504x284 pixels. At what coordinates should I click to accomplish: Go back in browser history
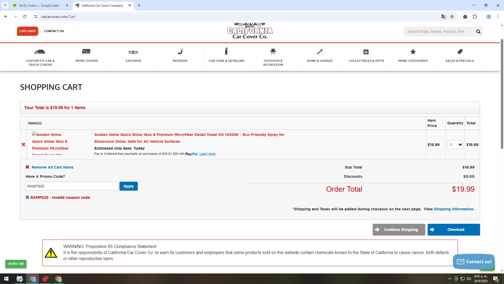coord(6,16)
